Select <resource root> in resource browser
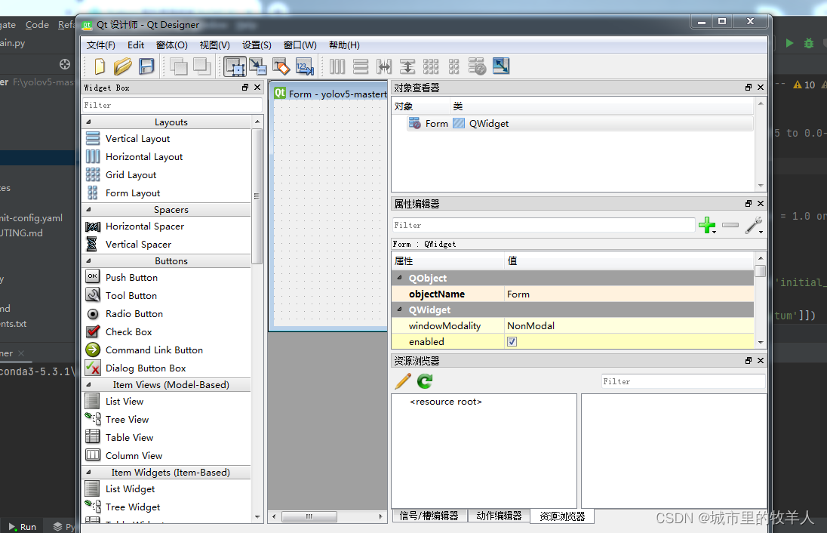827x533 pixels. pyautogui.click(x=446, y=402)
